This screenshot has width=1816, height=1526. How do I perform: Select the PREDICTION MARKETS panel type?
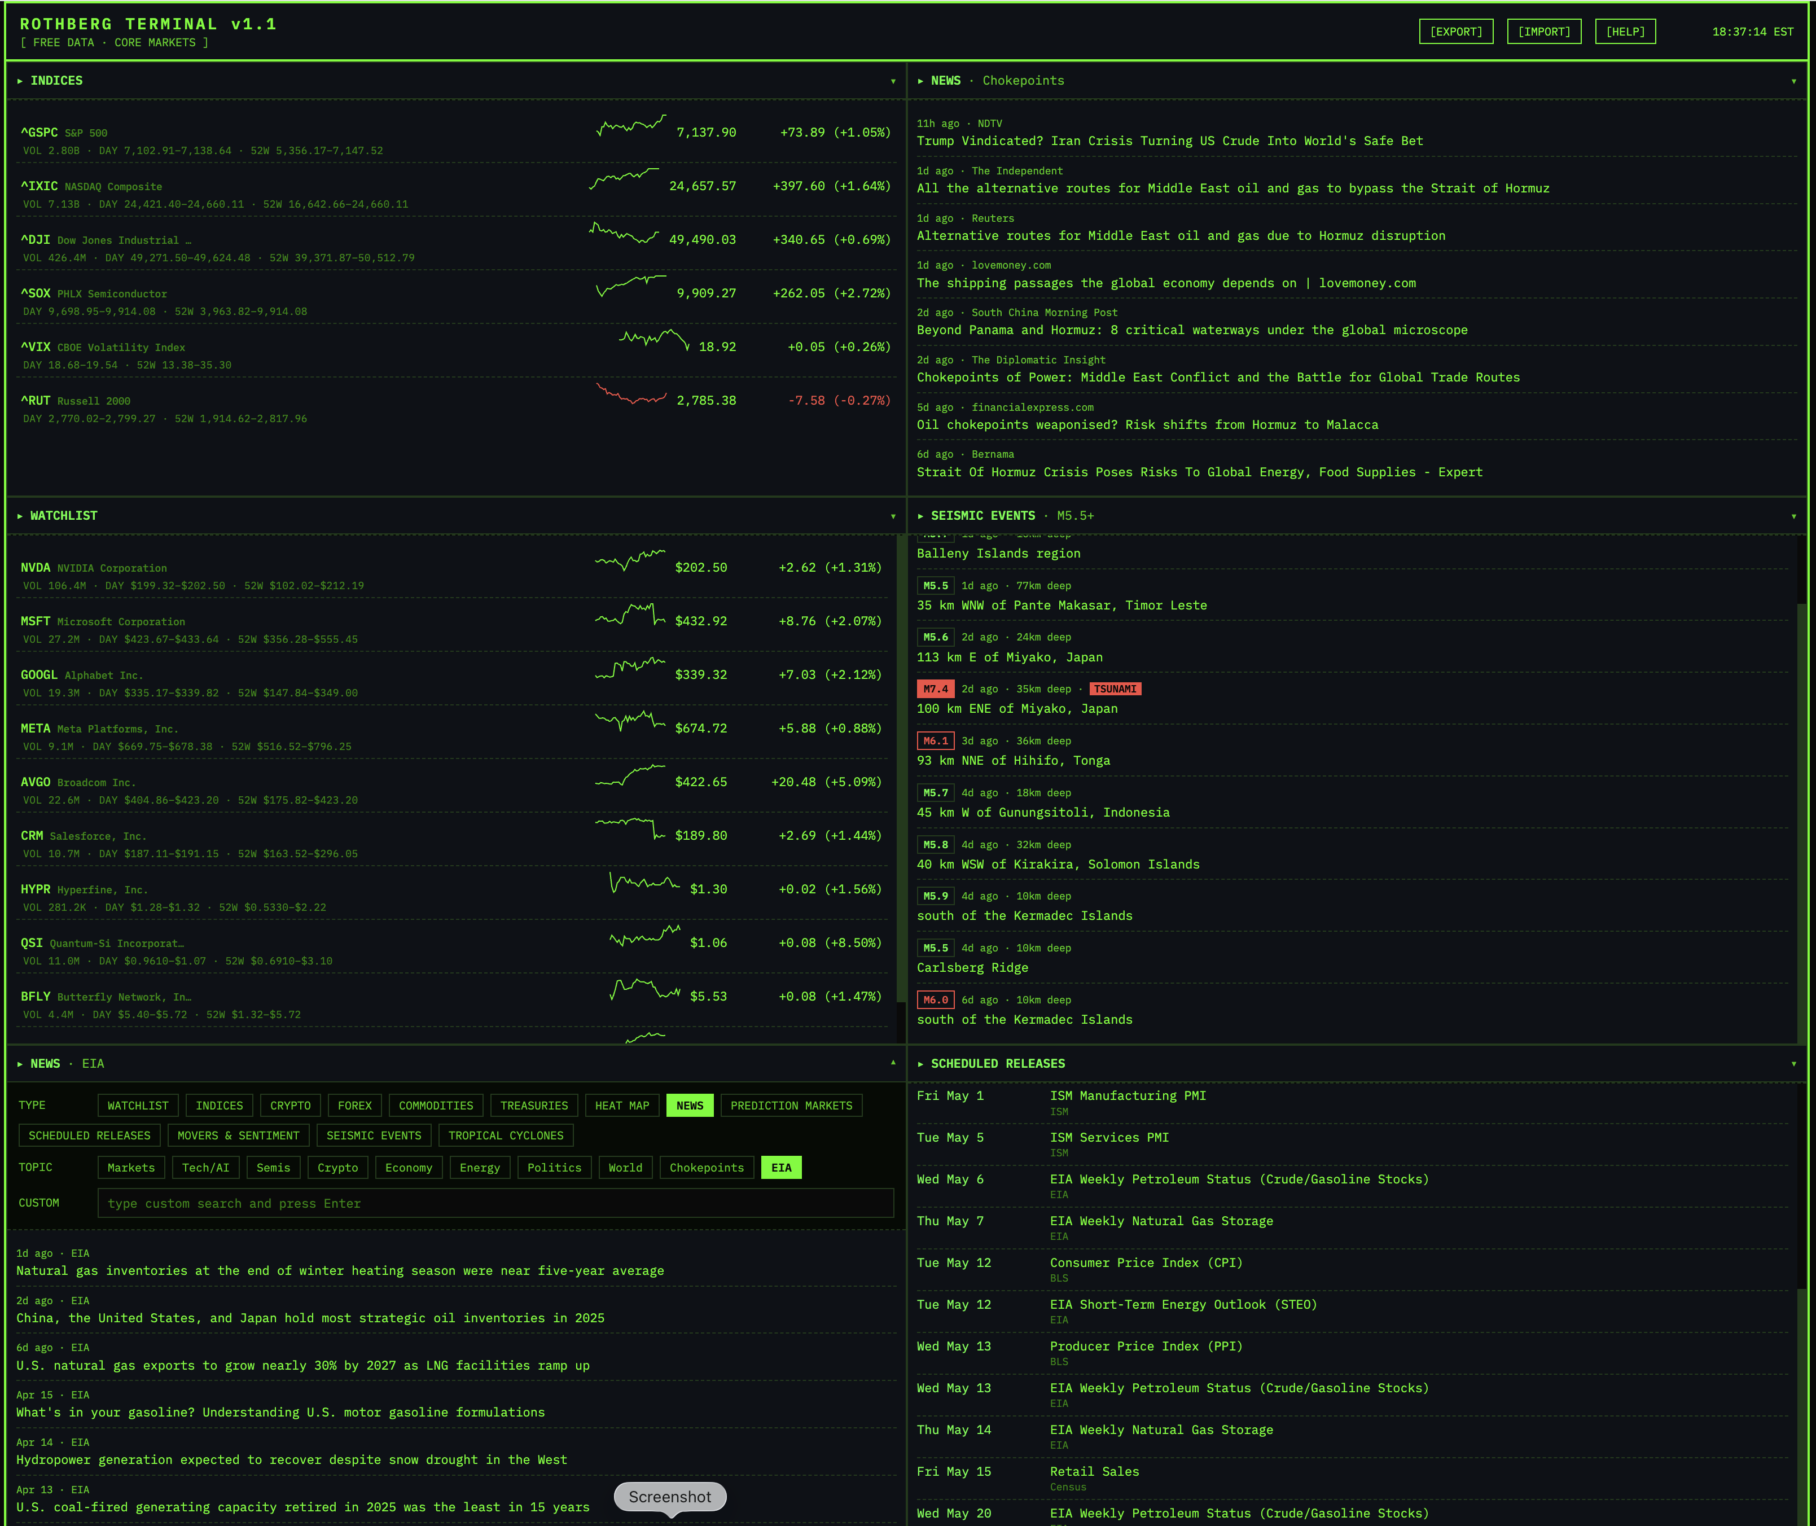click(x=791, y=1106)
